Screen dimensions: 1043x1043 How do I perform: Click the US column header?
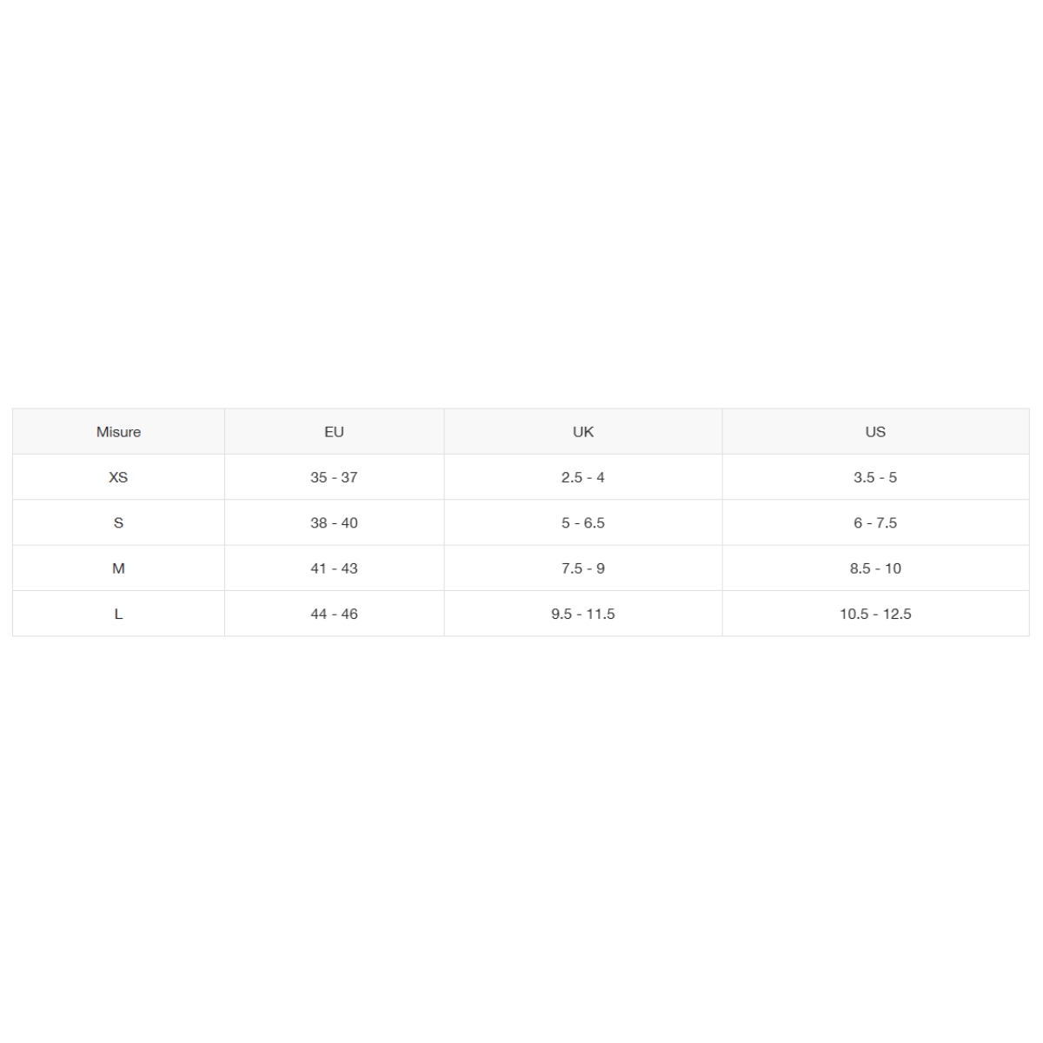pos(875,432)
